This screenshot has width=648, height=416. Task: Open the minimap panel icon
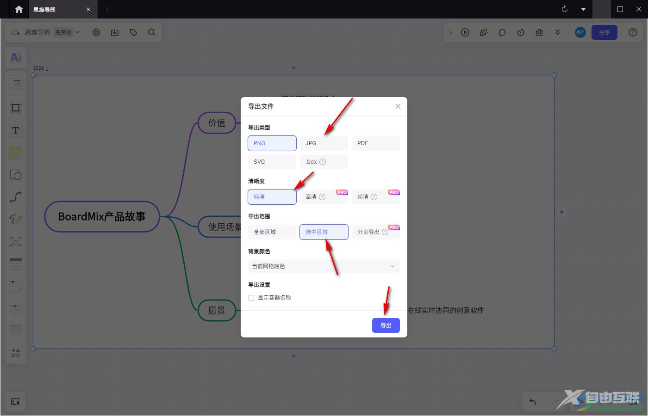click(15, 402)
